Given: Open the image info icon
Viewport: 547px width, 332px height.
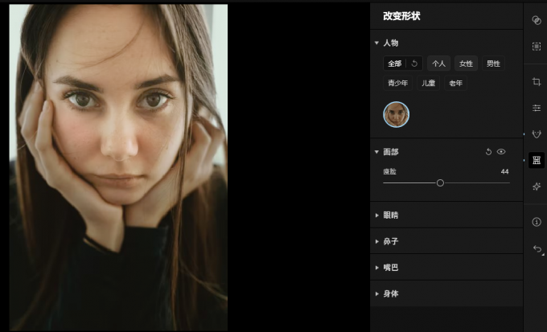Looking at the screenshot, I should pyautogui.click(x=537, y=222).
